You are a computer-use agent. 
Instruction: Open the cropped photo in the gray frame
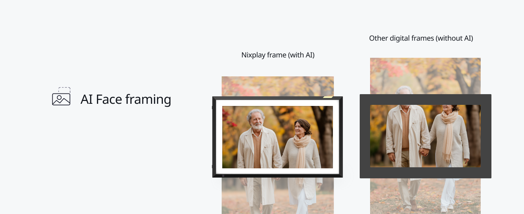(x=425, y=136)
